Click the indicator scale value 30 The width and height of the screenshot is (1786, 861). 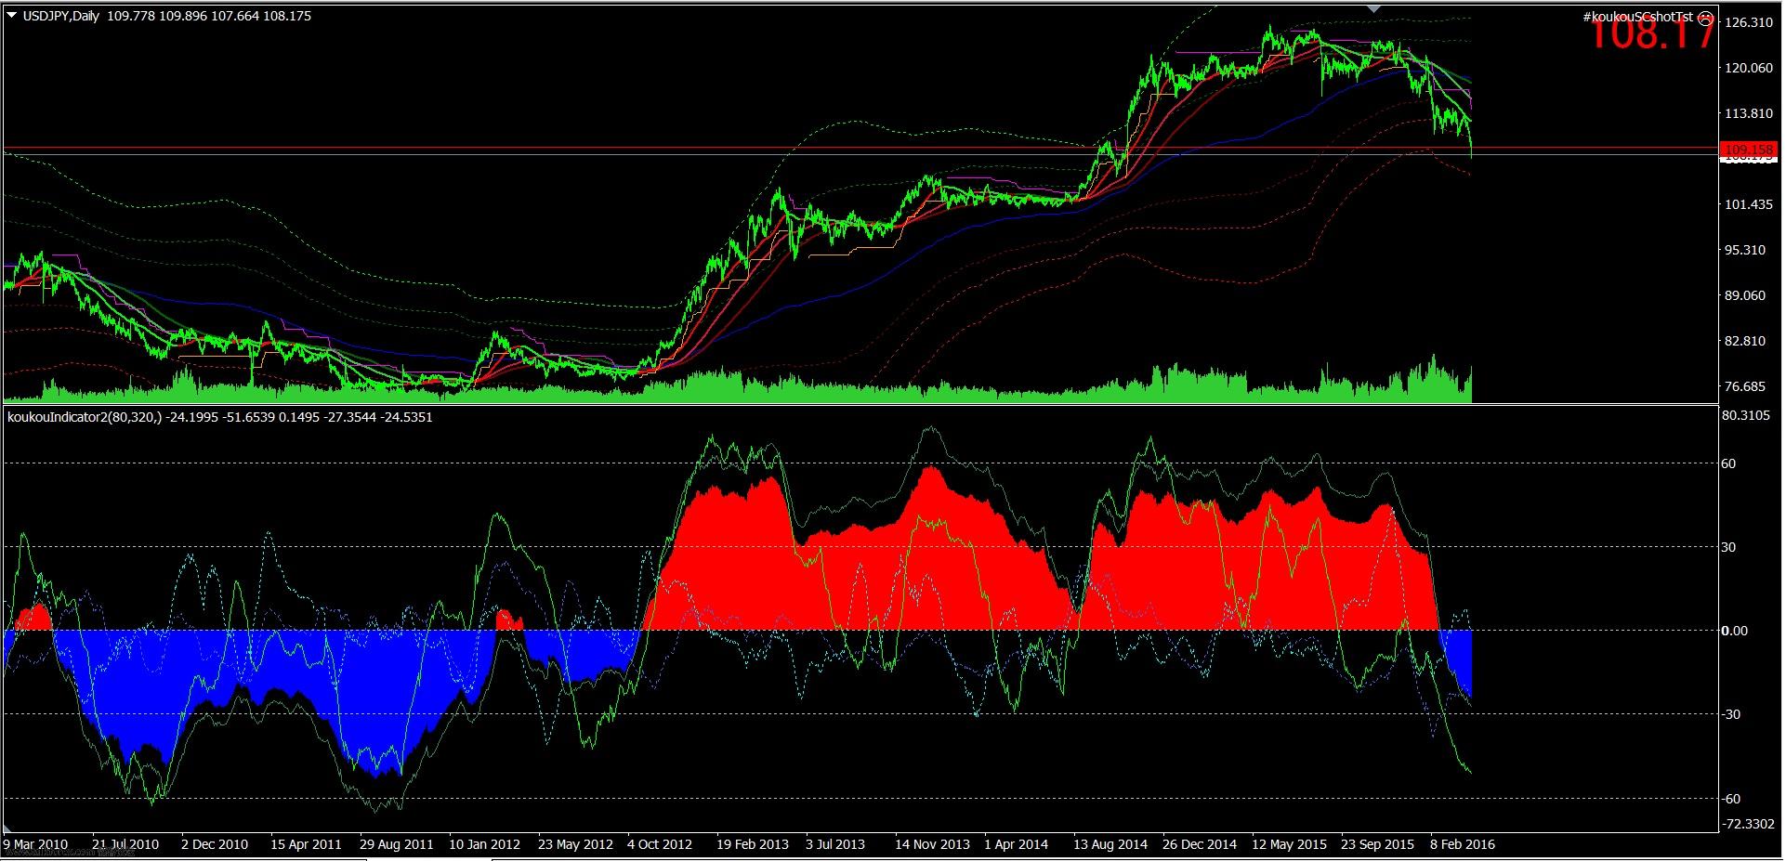(1729, 547)
